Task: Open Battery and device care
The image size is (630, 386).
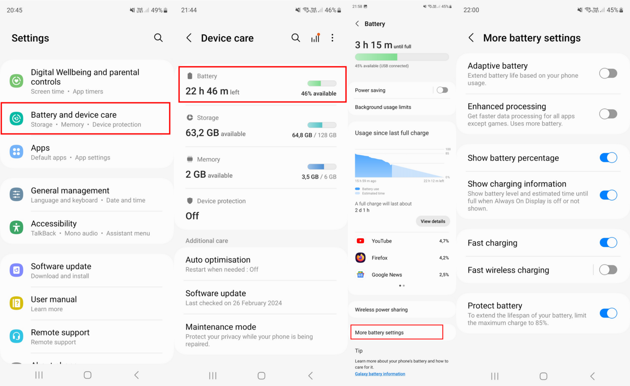Action: coord(86,119)
